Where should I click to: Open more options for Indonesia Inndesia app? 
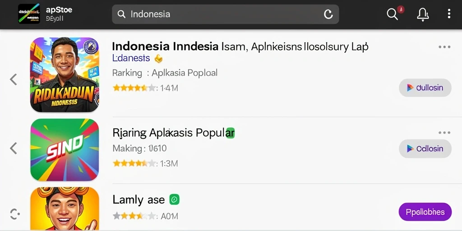[444, 47]
